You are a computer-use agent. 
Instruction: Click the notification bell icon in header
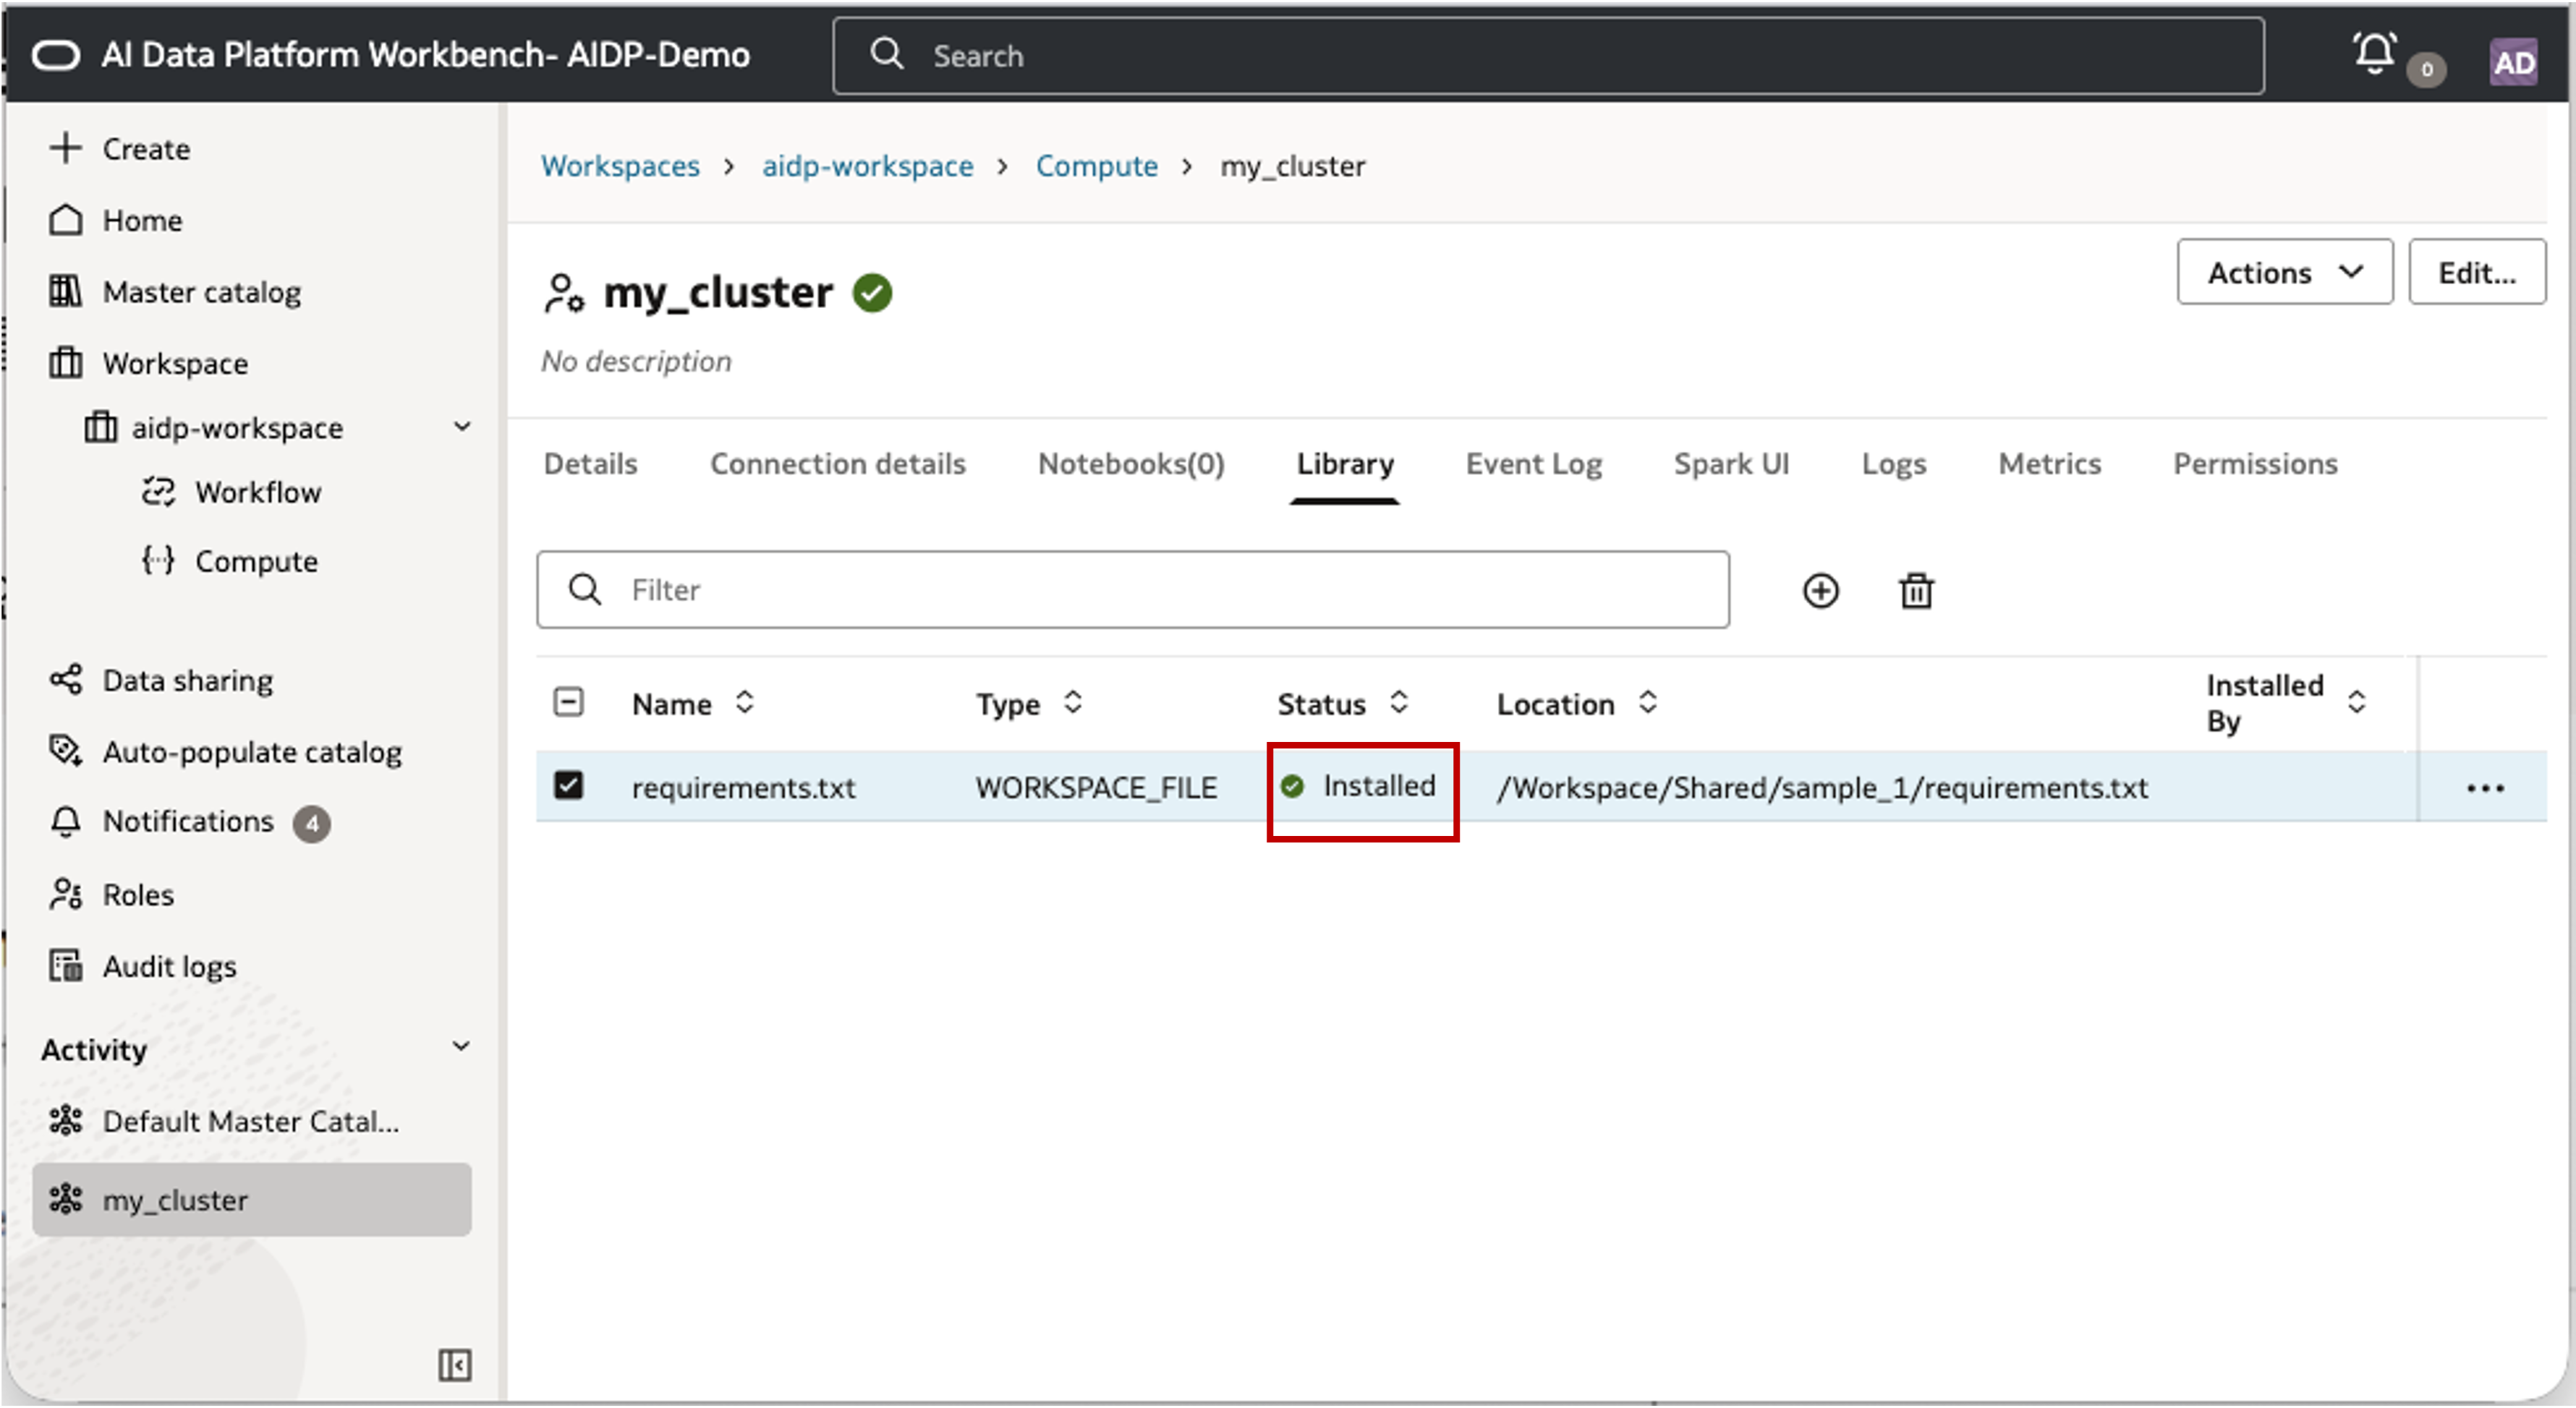click(x=2374, y=53)
